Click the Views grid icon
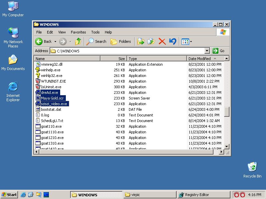This screenshot has height=199, width=266. click(x=185, y=42)
